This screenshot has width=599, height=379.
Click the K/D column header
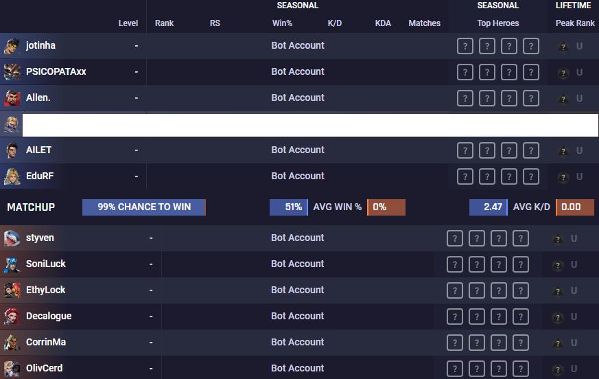[x=335, y=23]
